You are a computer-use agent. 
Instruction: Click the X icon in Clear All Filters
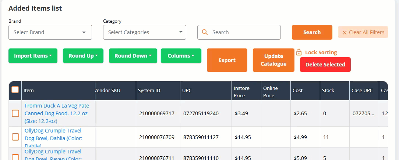(345, 32)
